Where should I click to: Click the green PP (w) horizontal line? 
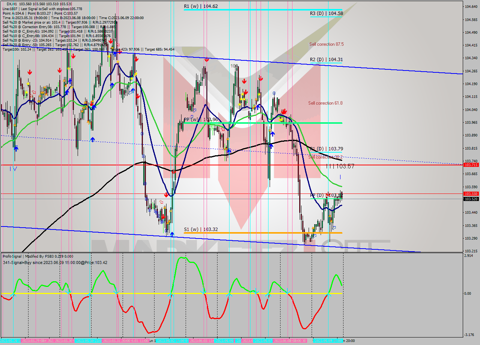tap(262, 123)
